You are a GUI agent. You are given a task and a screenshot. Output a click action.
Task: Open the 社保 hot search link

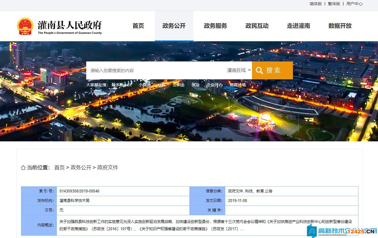pyautogui.click(x=162, y=85)
